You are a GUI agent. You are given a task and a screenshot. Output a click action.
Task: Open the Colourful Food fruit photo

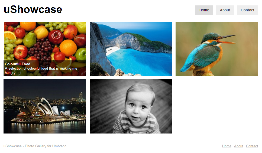click(45, 49)
